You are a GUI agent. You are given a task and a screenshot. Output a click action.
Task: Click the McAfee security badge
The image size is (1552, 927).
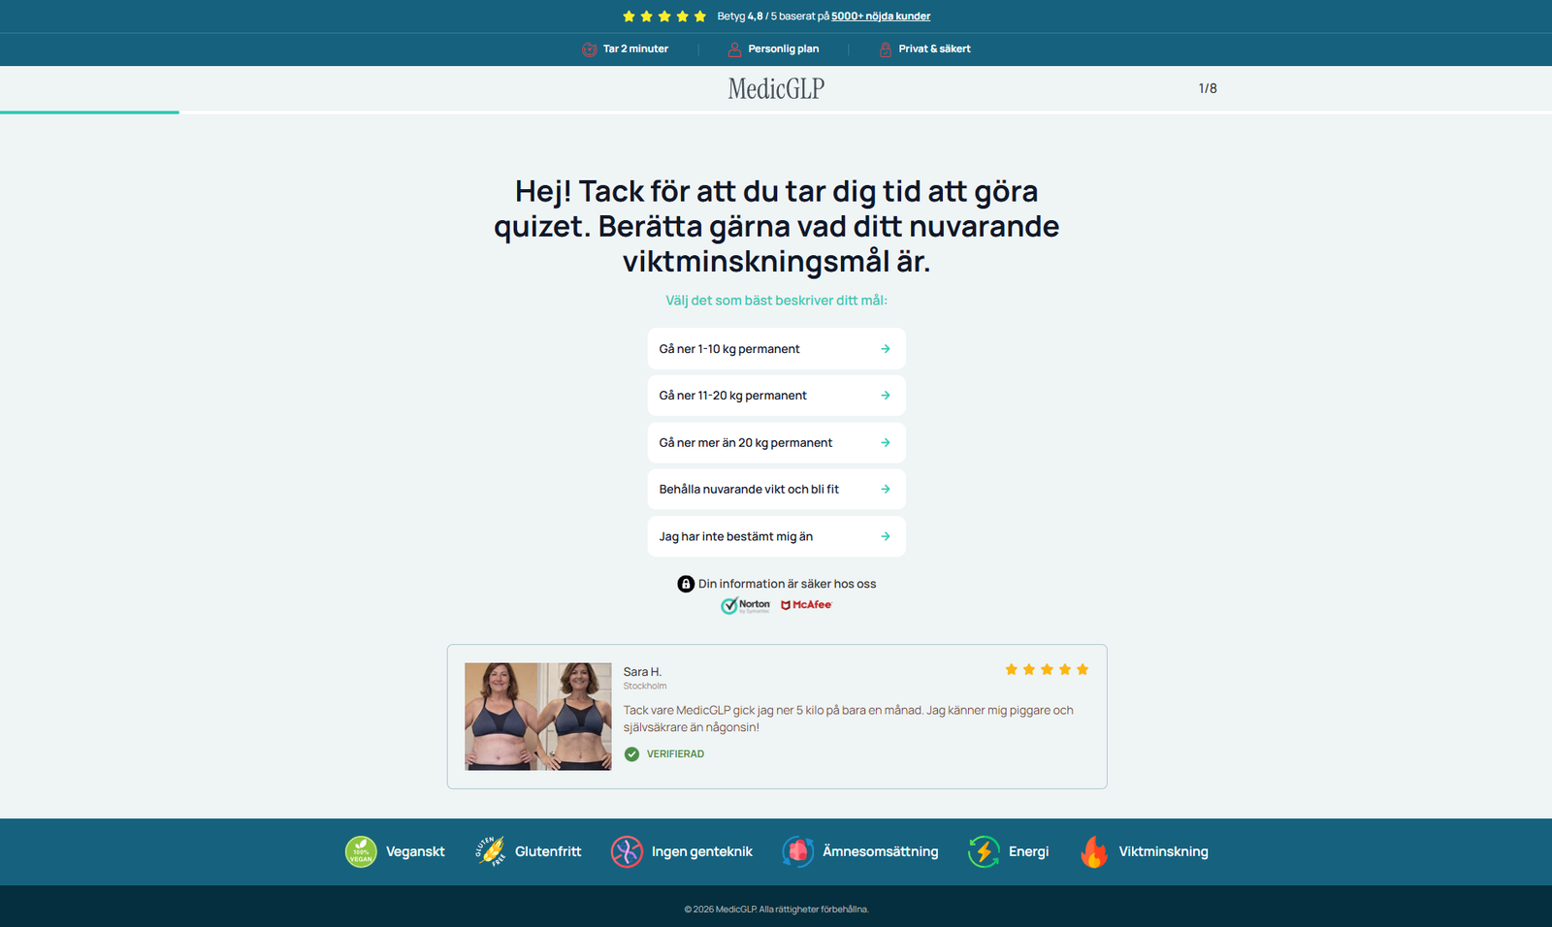[x=806, y=605]
